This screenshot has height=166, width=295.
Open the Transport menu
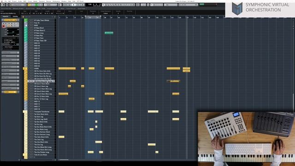point(41,1)
